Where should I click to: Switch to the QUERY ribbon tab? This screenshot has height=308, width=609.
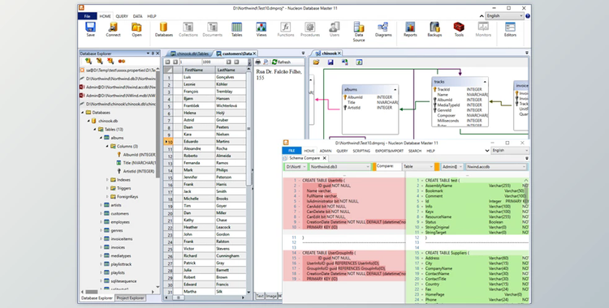pos(122,16)
